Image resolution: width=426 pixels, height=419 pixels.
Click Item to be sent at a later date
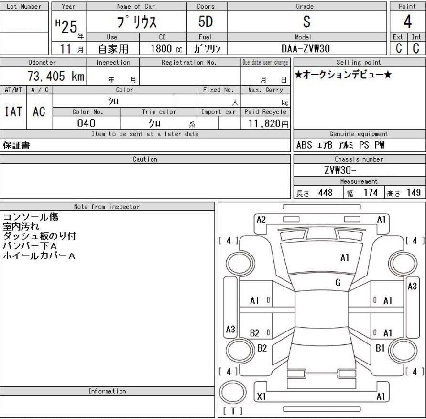pos(145,134)
